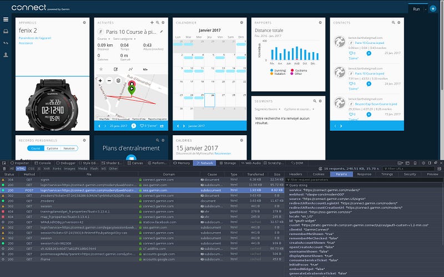Go to next month in Calendrier footer
The height and width of the screenshot is (277, 444).
point(184,126)
